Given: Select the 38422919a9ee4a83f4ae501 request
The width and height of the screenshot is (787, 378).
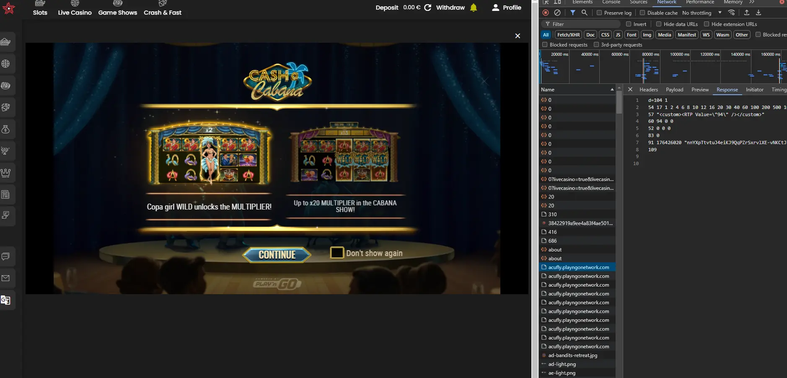Looking at the screenshot, I should pyautogui.click(x=577, y=223).
